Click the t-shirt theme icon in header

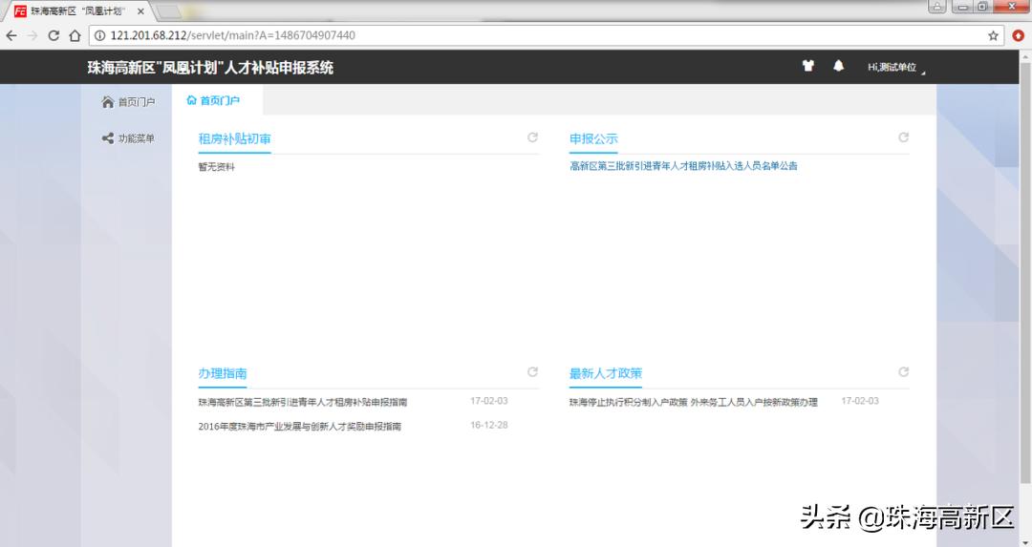808,67
